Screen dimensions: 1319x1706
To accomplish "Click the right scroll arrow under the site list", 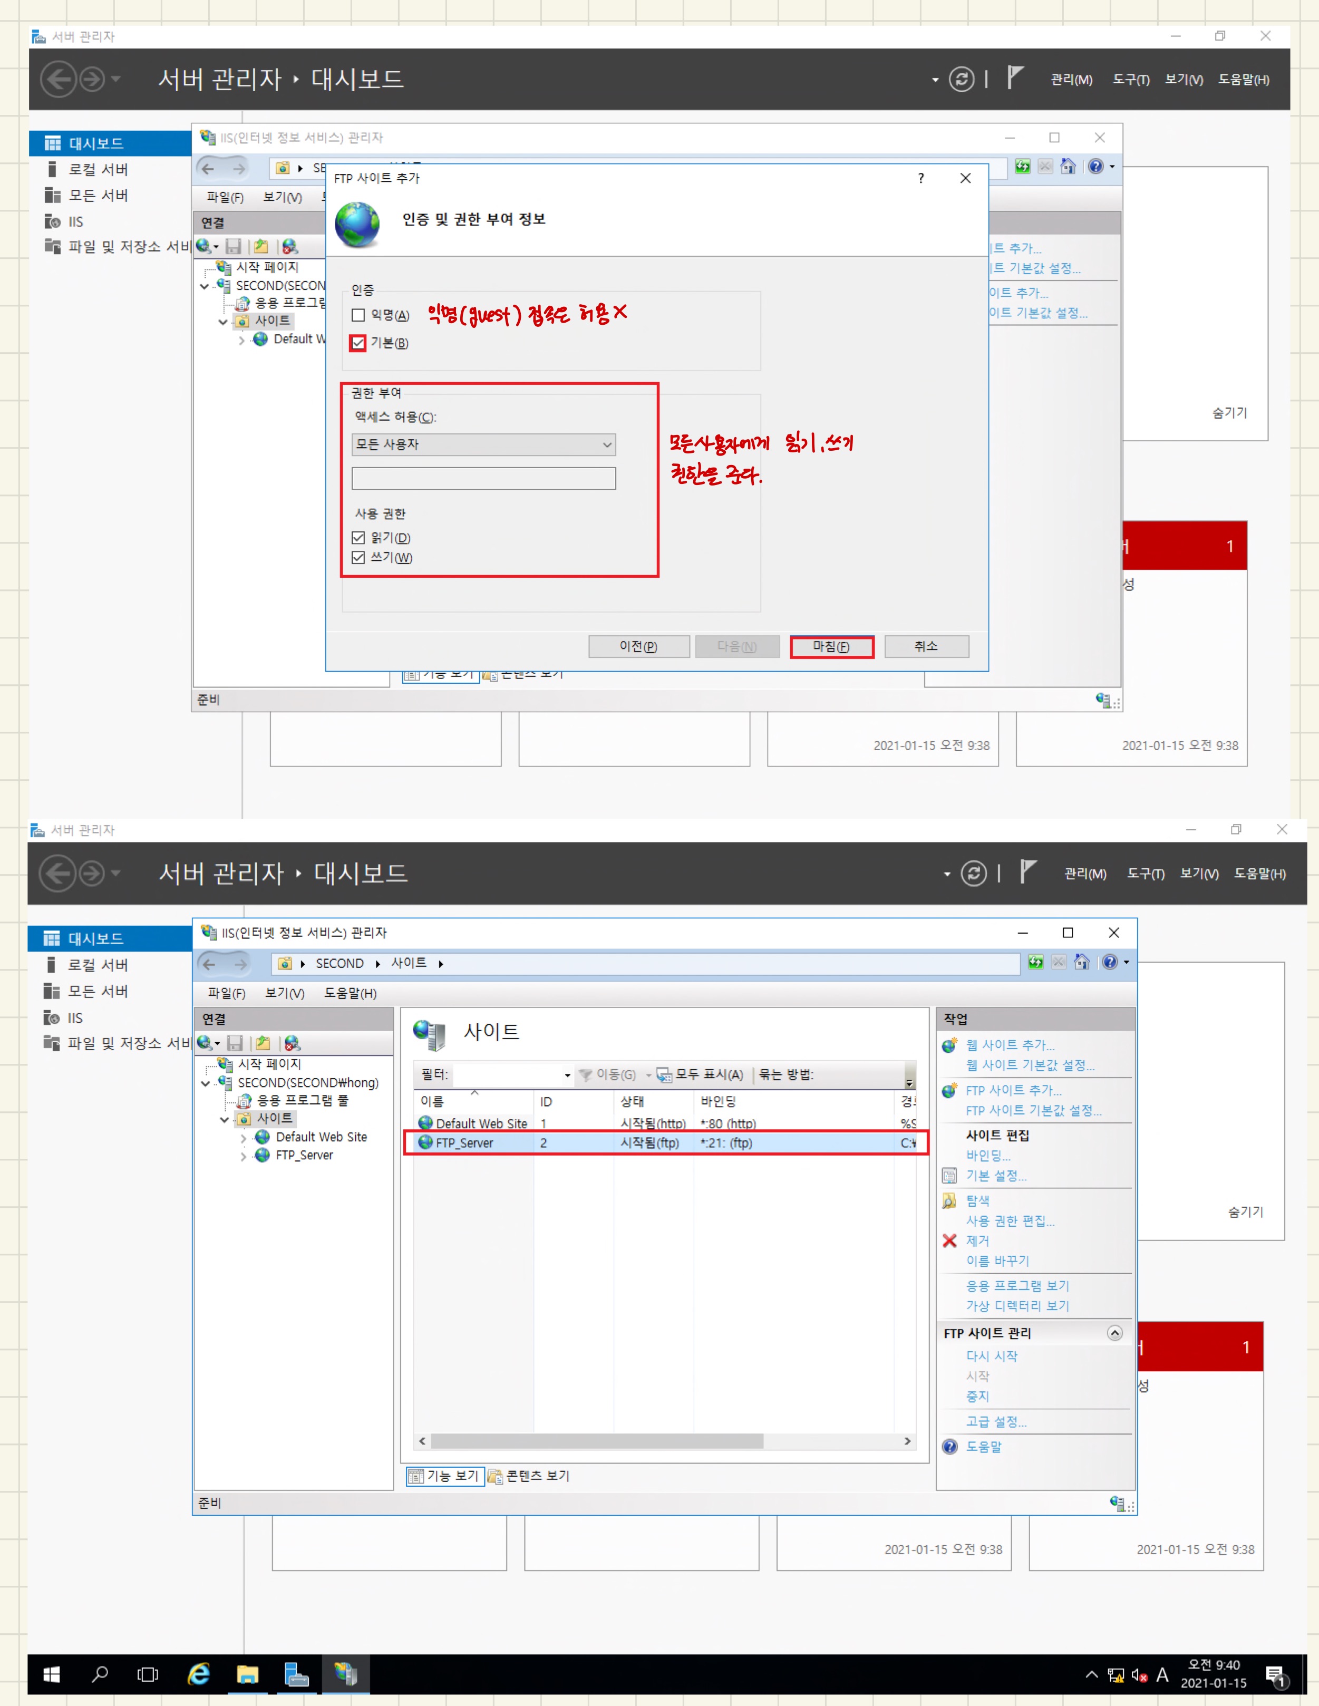I will pos(907,1441).
